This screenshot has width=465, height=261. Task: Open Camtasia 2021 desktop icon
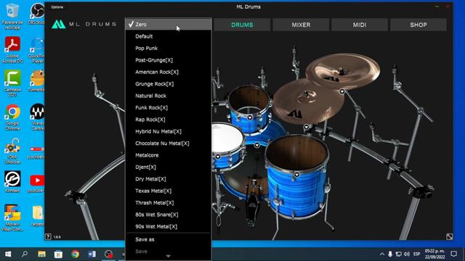click(12, 83)
